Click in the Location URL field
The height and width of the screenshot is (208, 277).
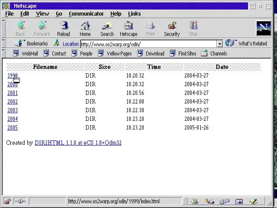point(148,44)
